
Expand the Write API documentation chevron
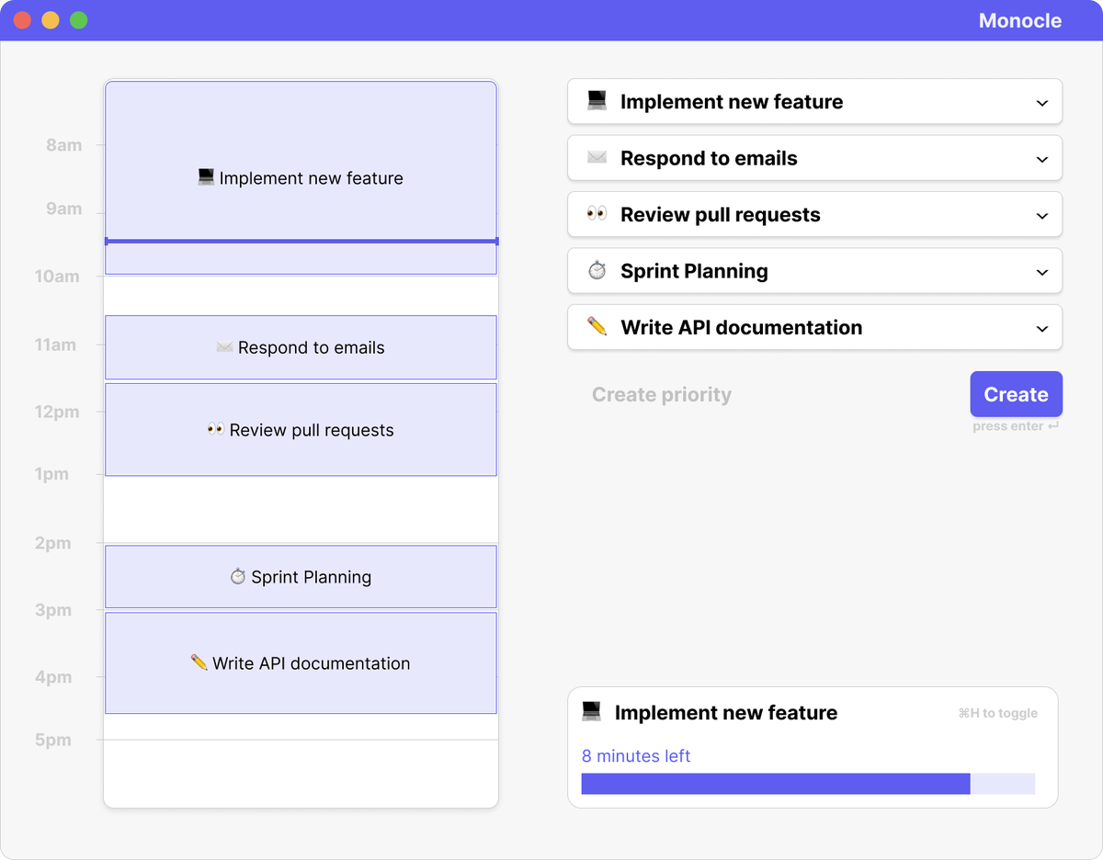(1041, 328)
